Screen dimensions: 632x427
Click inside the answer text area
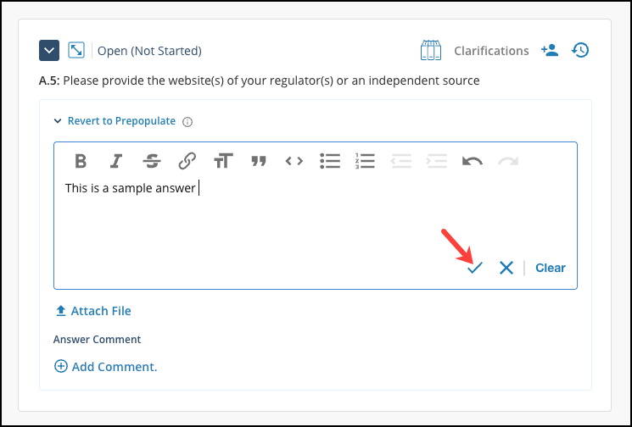[x=316, y=218]
